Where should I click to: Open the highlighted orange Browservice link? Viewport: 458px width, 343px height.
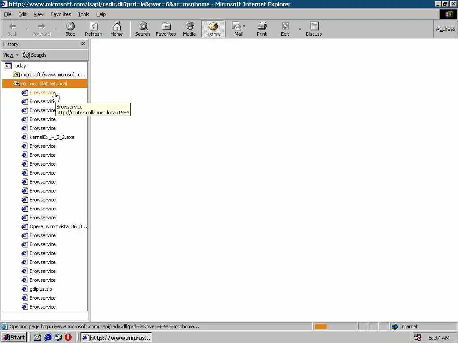tap(42, 92)
